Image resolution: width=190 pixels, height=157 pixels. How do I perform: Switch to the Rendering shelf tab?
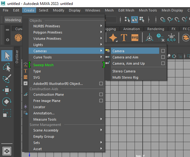click(x=155, y=29)
